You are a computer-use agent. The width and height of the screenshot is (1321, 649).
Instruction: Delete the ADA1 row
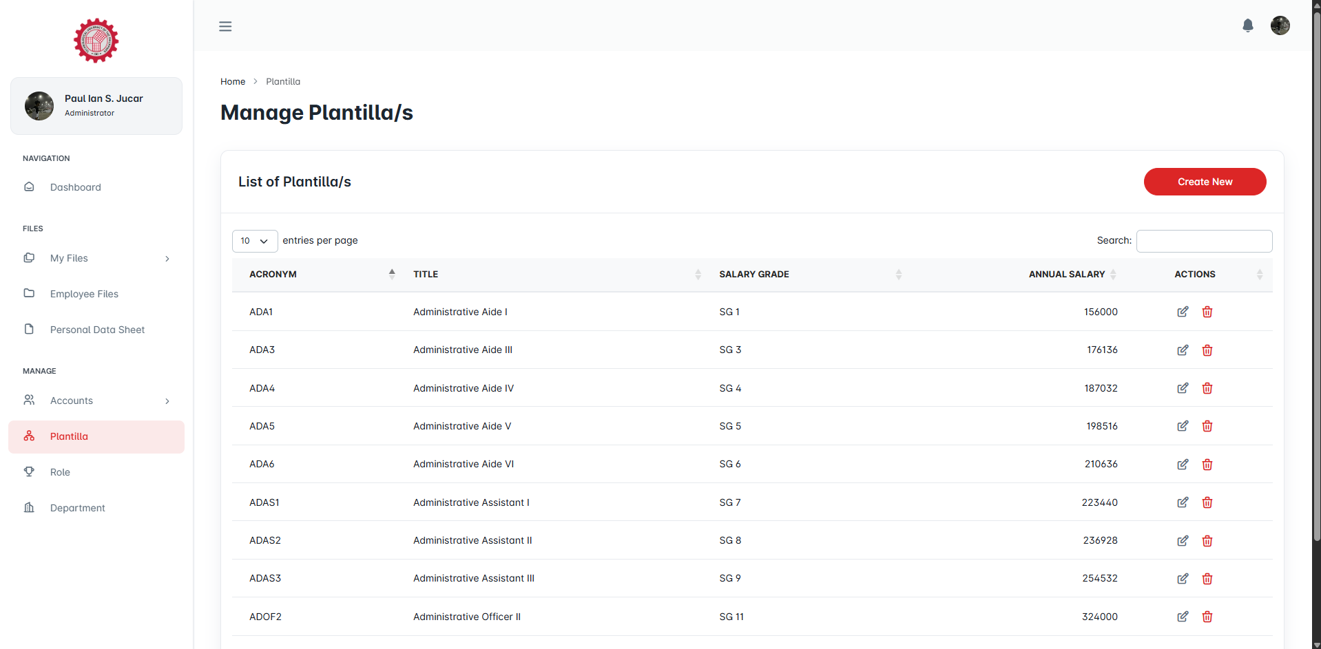(1207, 312)
